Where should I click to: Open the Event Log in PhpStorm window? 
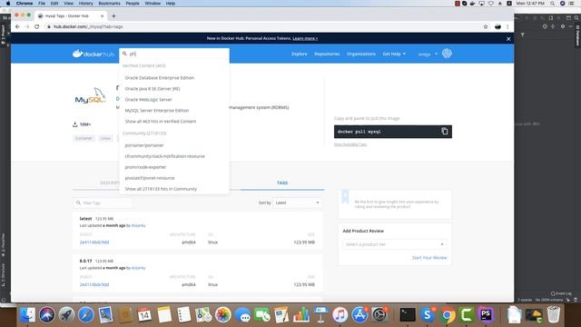click(561, 293)
